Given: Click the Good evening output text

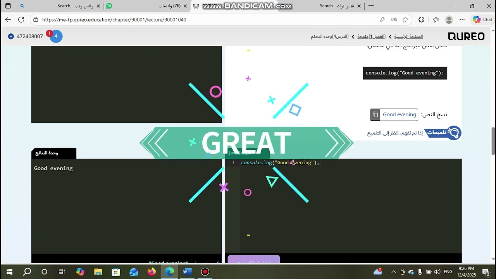Looking at the screenshot, I should pos(53,168).
